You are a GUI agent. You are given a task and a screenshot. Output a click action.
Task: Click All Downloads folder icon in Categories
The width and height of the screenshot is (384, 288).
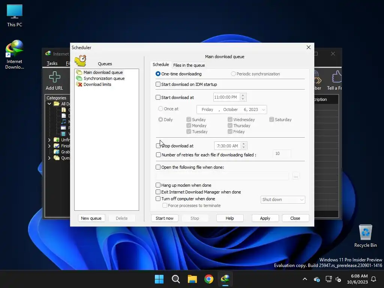57,103
